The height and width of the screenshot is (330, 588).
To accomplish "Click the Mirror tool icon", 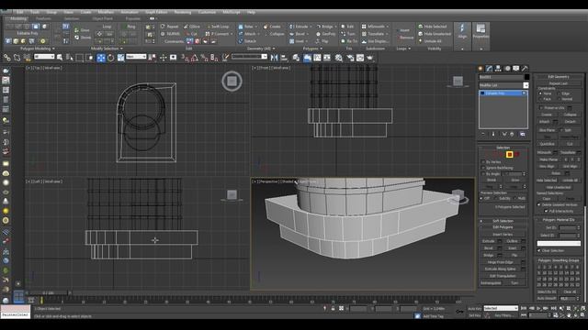I will (274, 58).
